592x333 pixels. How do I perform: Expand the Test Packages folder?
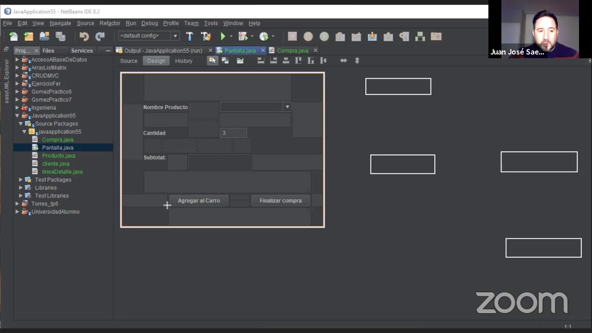(x=21, y=180)
